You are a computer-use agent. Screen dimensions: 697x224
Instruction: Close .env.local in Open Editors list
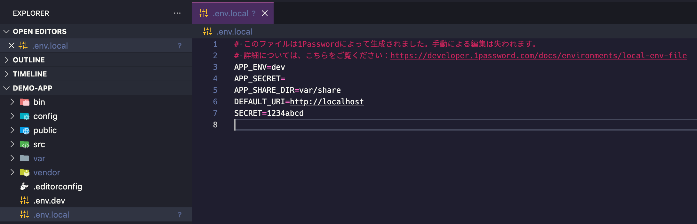pyautogui.click(x=12, y=46)
